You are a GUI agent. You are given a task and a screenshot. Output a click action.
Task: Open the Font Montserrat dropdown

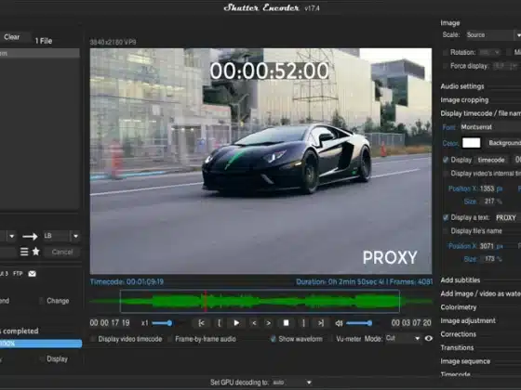490,127
